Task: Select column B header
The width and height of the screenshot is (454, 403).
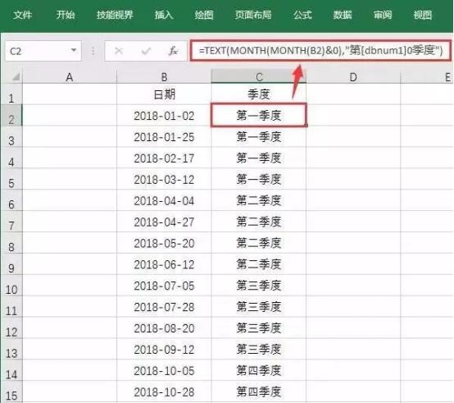Action: 164,77
